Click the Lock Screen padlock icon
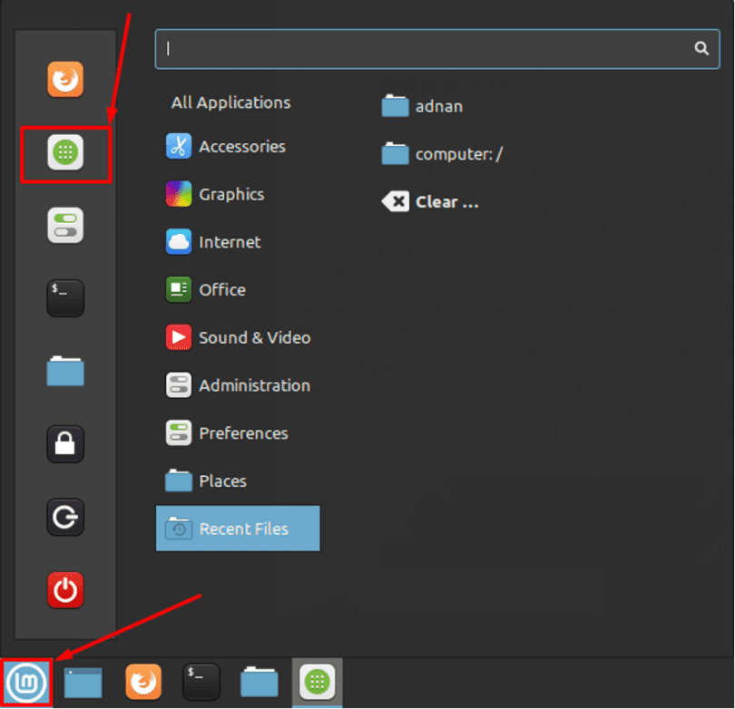735x709 pixels. [65, 444]
